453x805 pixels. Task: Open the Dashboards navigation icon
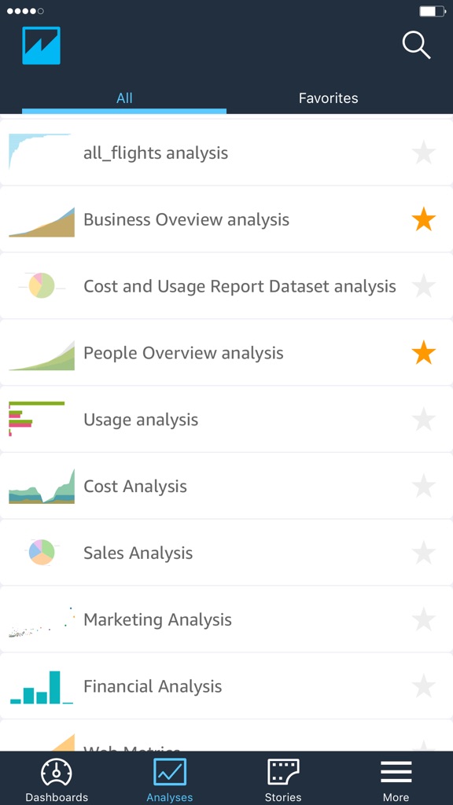(x=56, y=774)
